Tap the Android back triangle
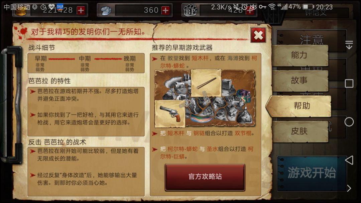Image resolution: width=361 pixels, height=203 pixels. (349, 160)
